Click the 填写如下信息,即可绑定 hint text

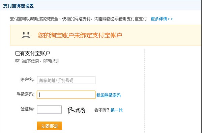[x=37, y=61]
